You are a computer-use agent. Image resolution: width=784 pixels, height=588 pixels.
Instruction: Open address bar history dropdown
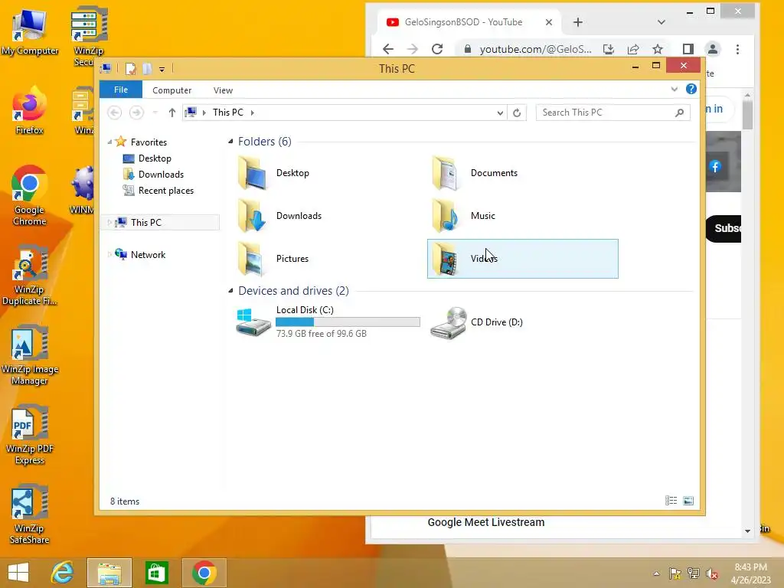coord(500,113)
